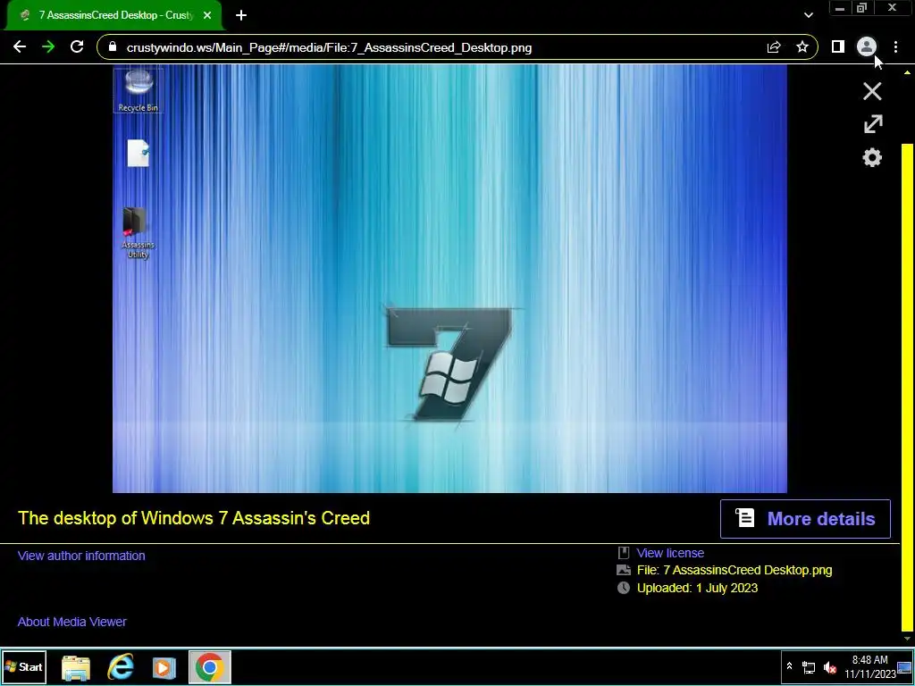The height and width of the screenshot is (686, 915).
Task: Open the network tray icon
Action: [x=808, y=667]
